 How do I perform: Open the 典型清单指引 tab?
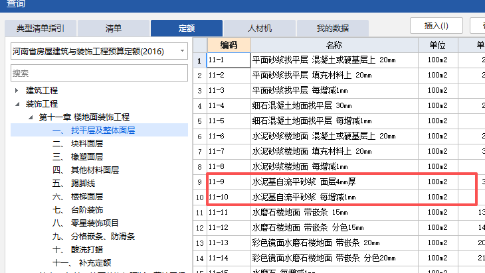(x=41, y=28)
